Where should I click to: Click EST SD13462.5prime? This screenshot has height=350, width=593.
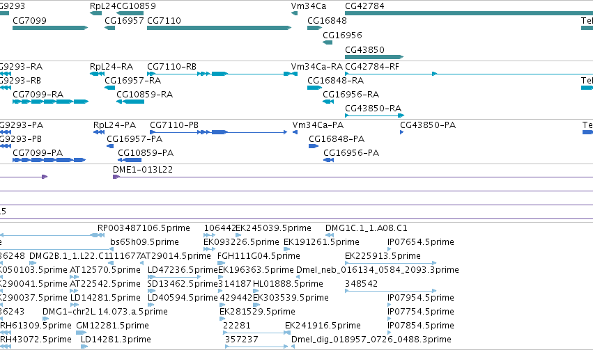point(183,284)
